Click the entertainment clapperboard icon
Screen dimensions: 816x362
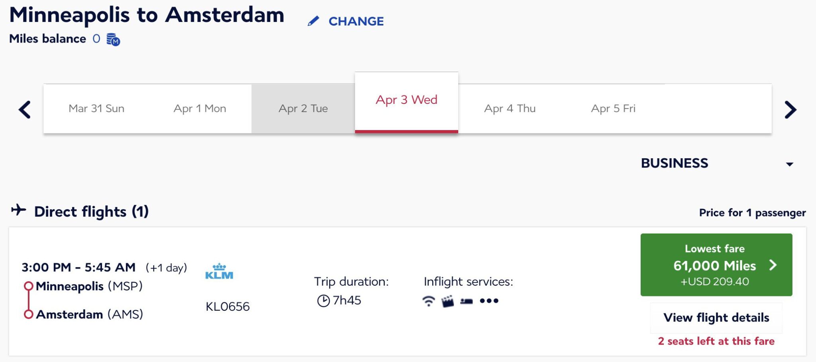(447, 301)
